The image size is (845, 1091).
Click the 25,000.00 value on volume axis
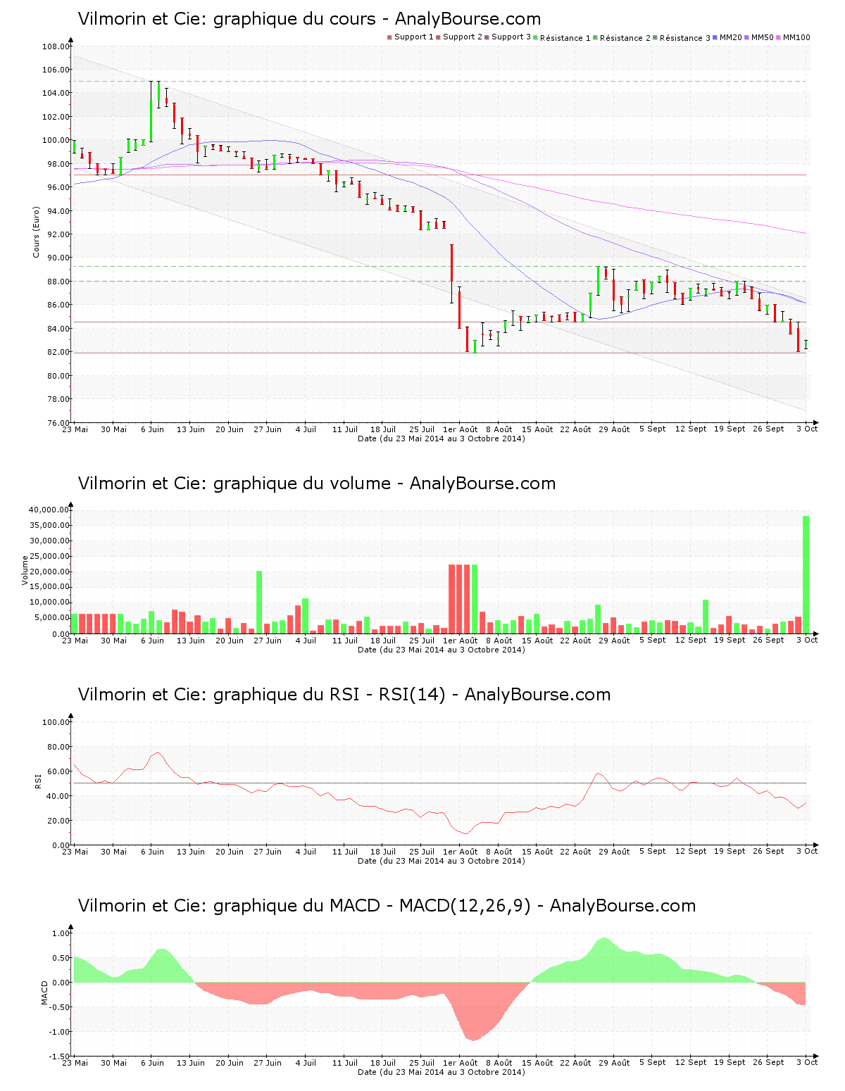point(49,556)
